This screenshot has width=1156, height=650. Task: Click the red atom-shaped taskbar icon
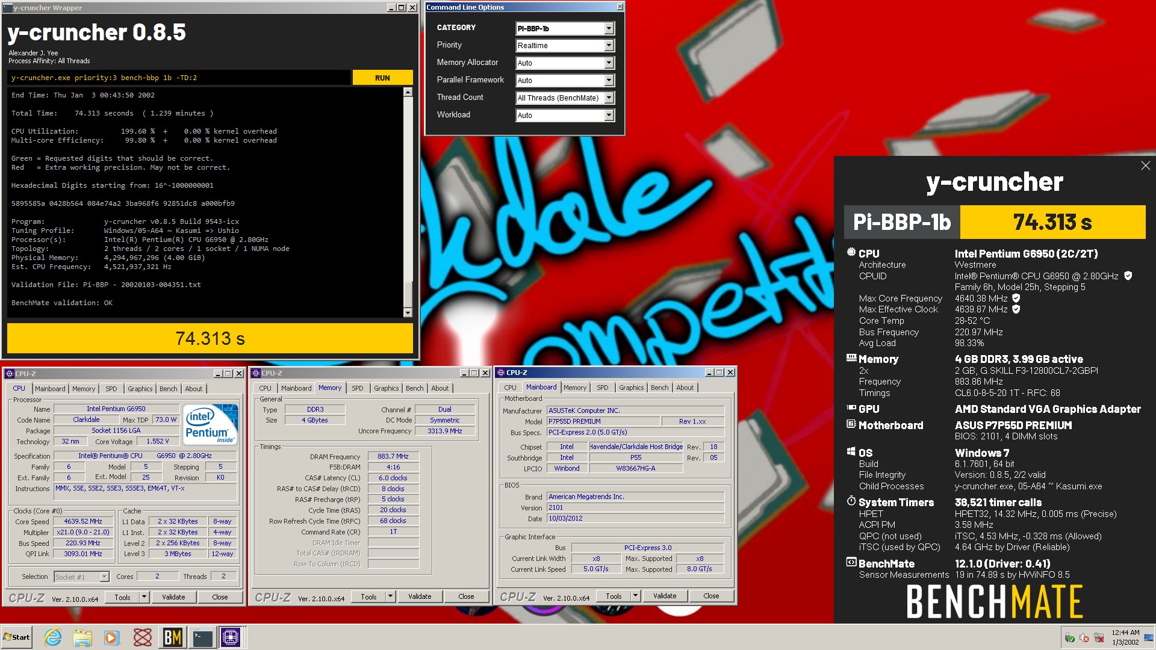point(143,637)
